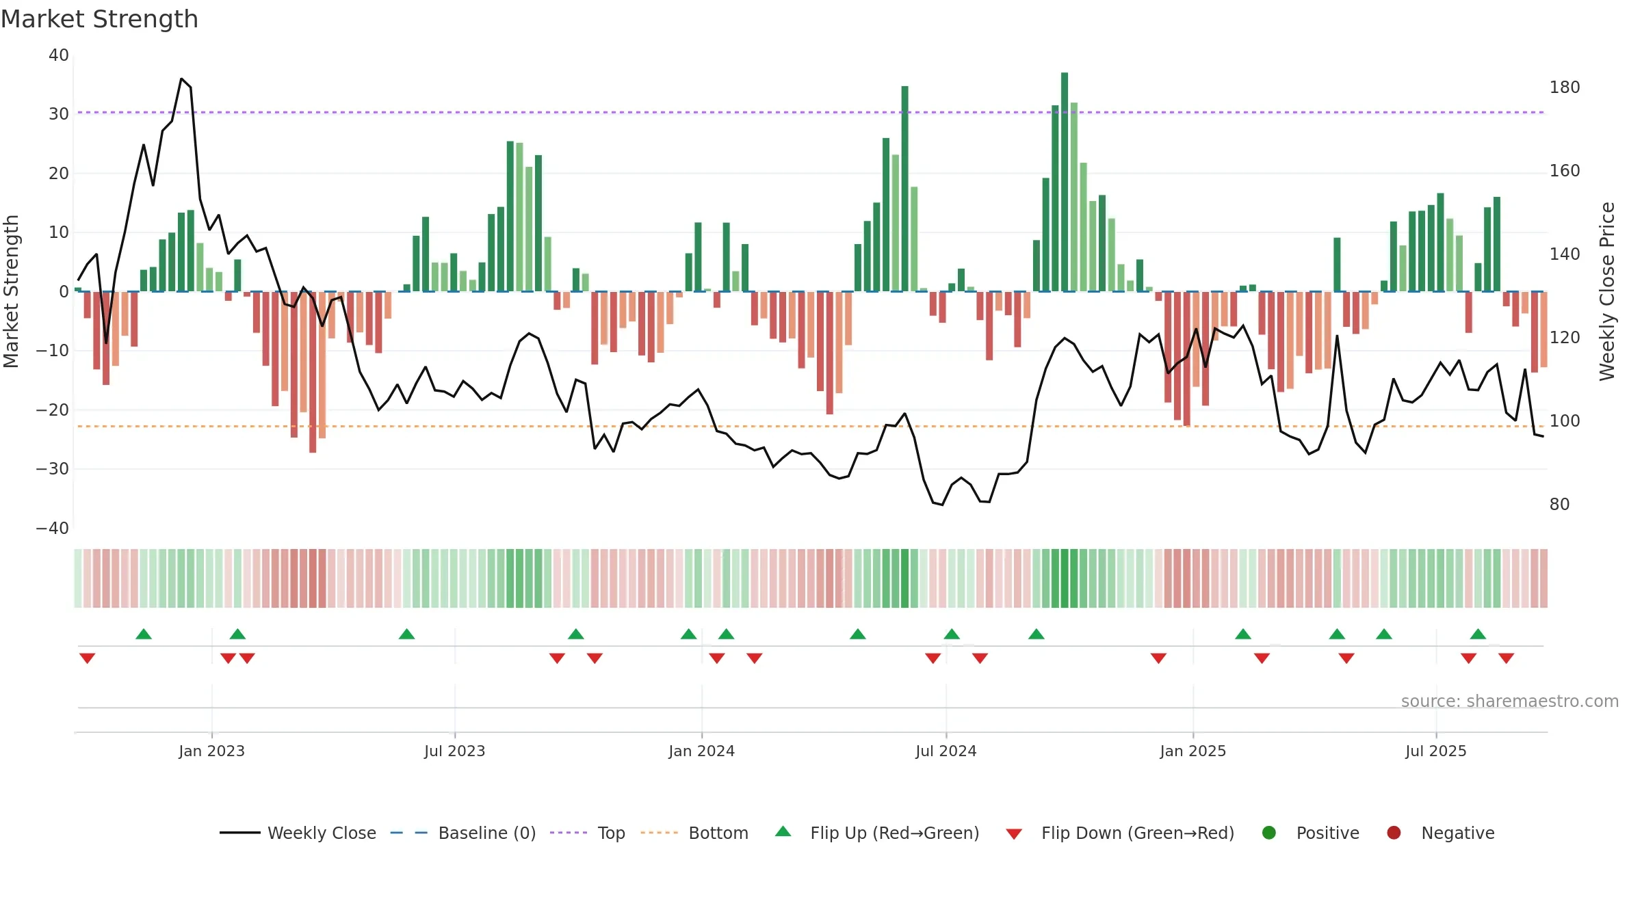
Task: Click the 140 tick on price axis
Action: pyautogui.click(x=1565, y=254)
